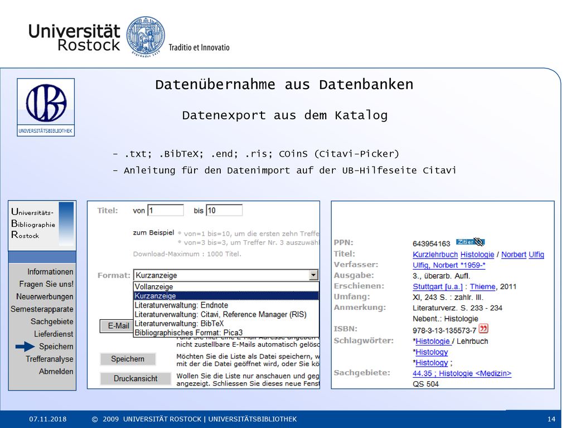The width and height of the screenshot is (571, 428).
Task: Click the E-Mail button
Action: click(x=117, y=325)
